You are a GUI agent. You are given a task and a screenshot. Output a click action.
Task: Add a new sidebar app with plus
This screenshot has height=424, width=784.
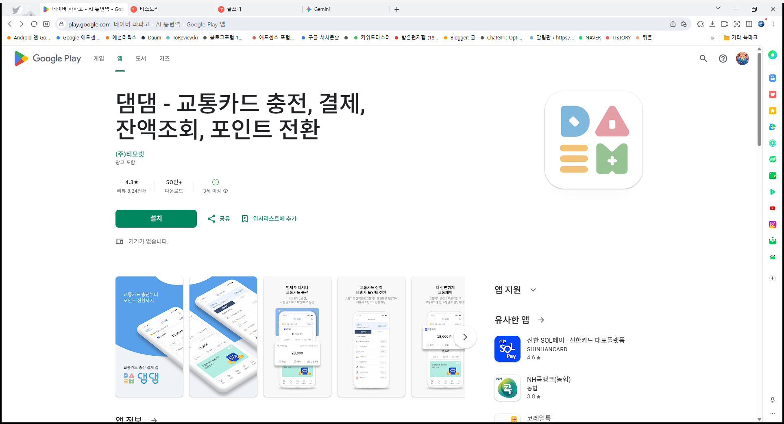[x=773, y=278]
